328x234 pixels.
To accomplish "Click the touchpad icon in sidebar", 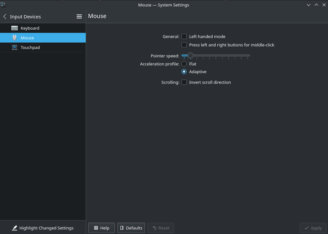I will (15, 47).
